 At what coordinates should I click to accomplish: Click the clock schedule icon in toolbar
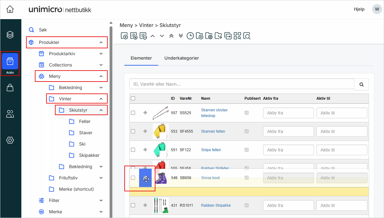[190, 36]
